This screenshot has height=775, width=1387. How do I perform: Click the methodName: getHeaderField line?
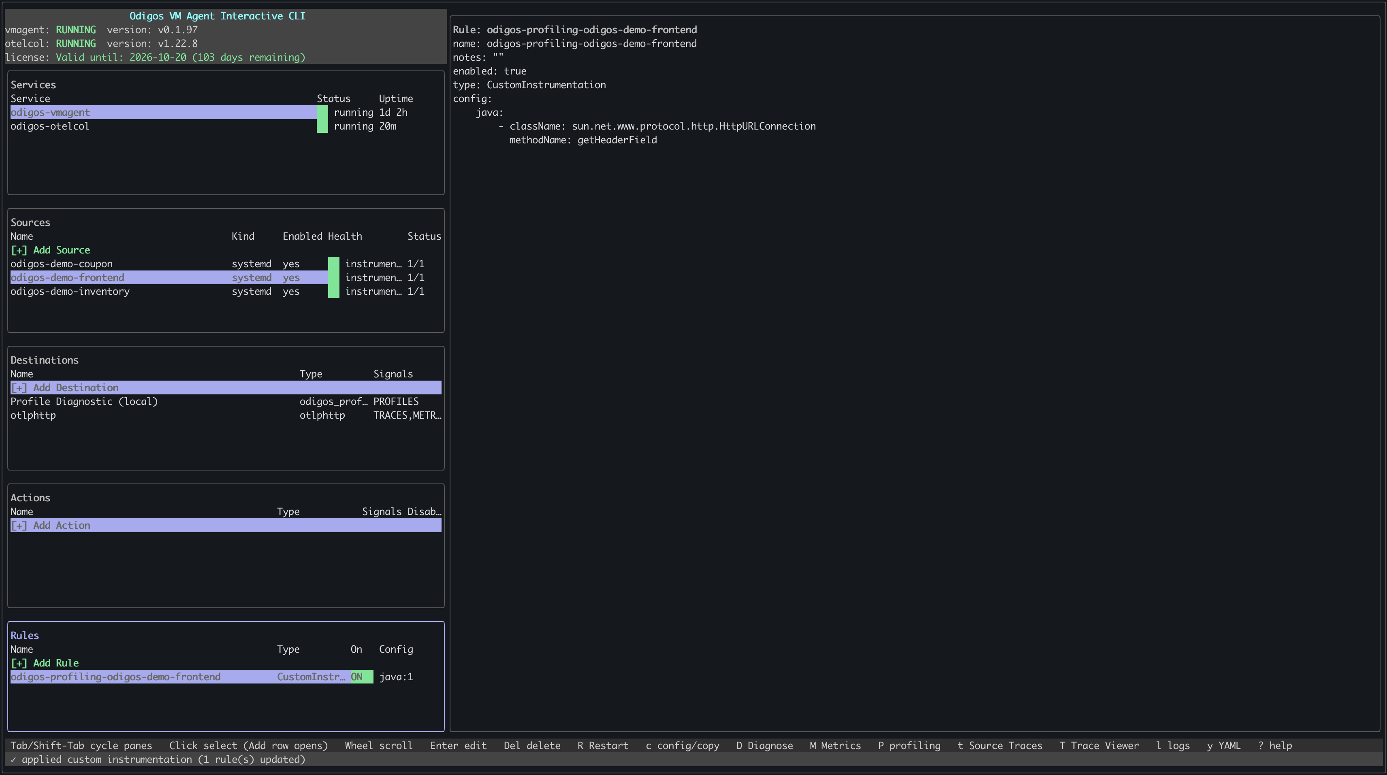pyautogui.click(x=583, y=141)
